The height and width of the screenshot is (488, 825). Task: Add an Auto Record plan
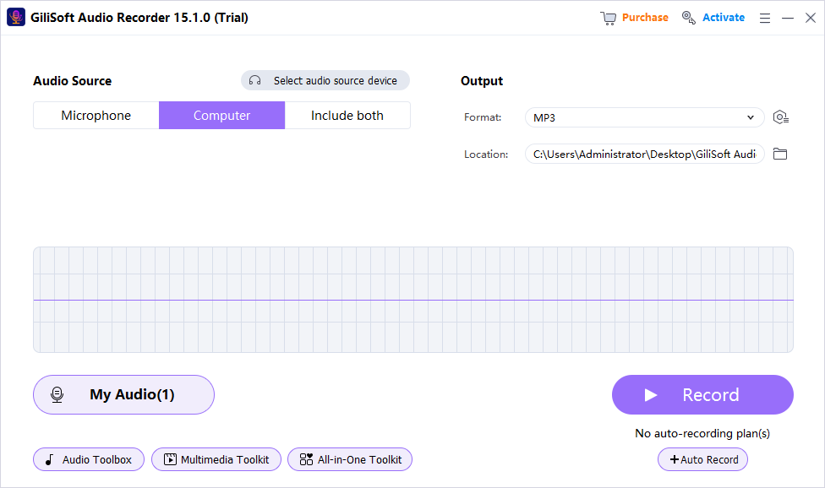tap(702, 459)
